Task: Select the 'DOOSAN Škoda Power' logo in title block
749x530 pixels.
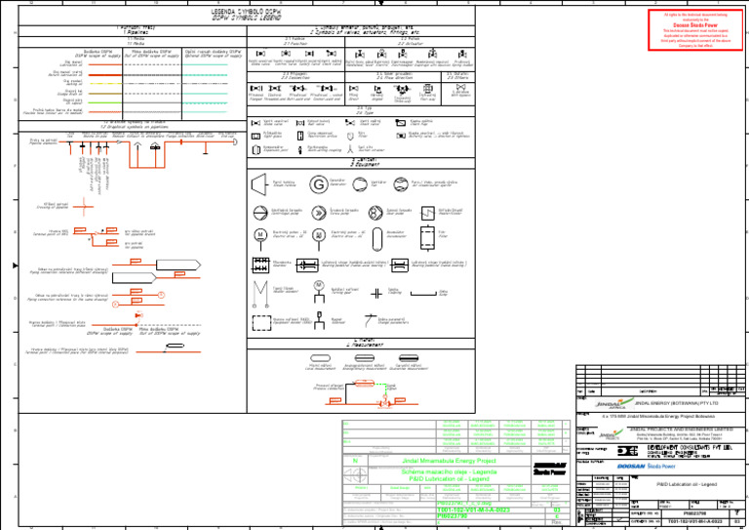Action: click(647, 466)
